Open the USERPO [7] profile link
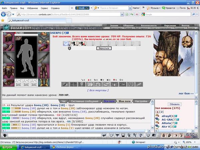Viewport: 200px width, 150px height. pos(58,33)
